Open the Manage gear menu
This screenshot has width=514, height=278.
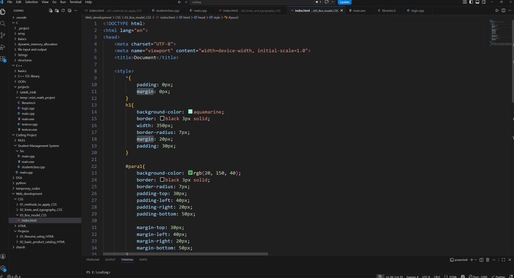(3, 268)
